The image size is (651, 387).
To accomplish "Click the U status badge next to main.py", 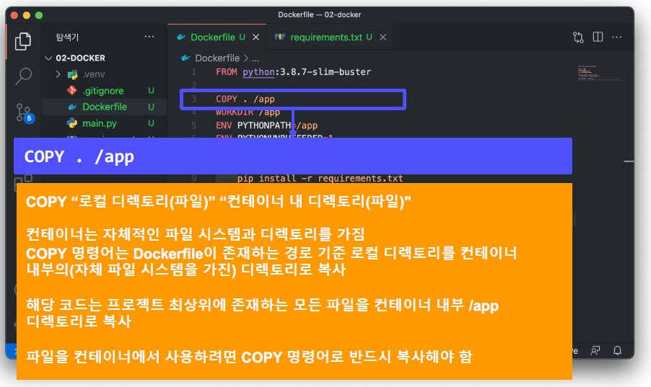I will point(151,123).
